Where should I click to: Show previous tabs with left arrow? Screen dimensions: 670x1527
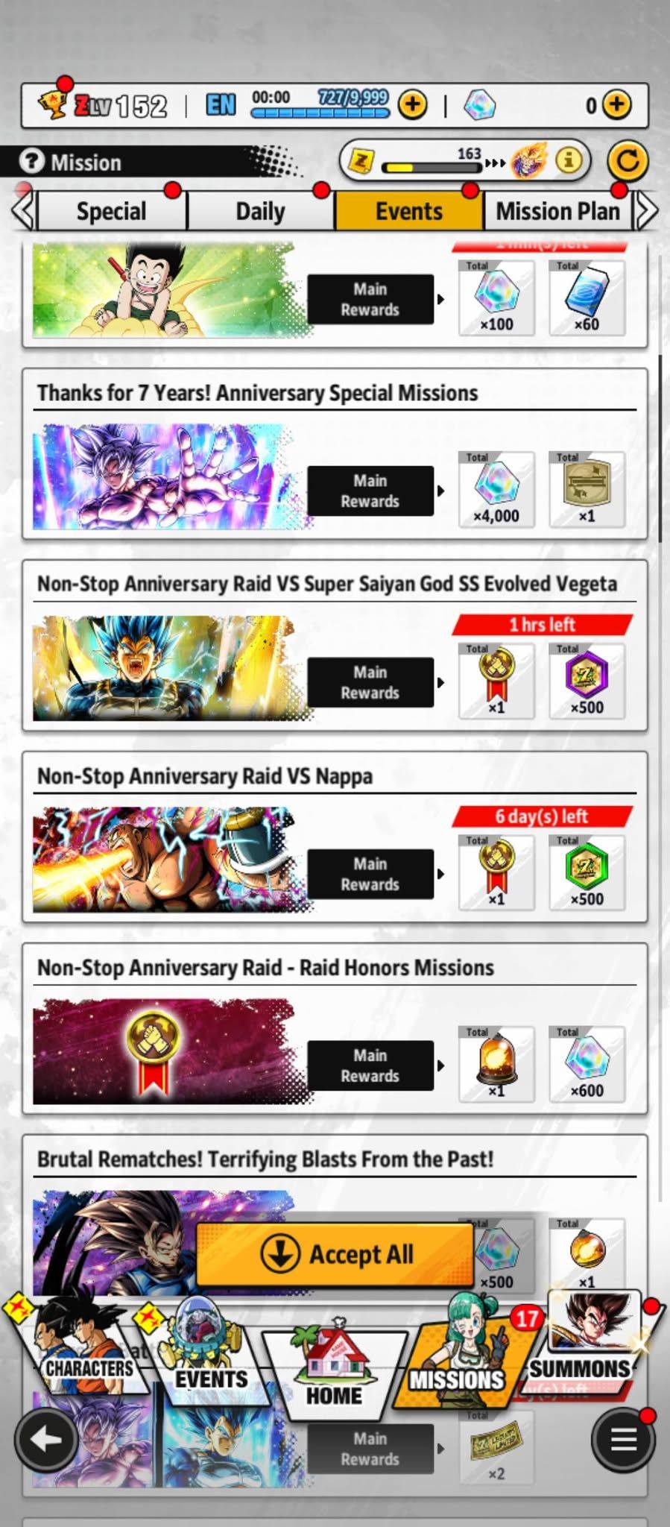23,211
